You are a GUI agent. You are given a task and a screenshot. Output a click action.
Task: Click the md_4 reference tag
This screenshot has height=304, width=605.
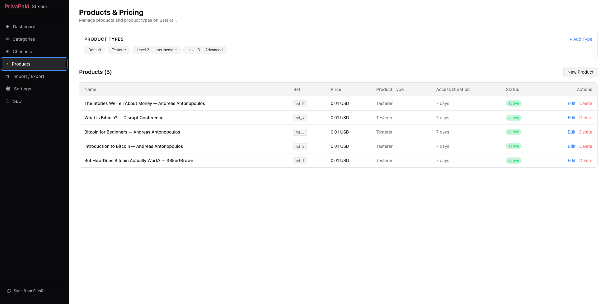pyautogui.click(x=300, y=118)
